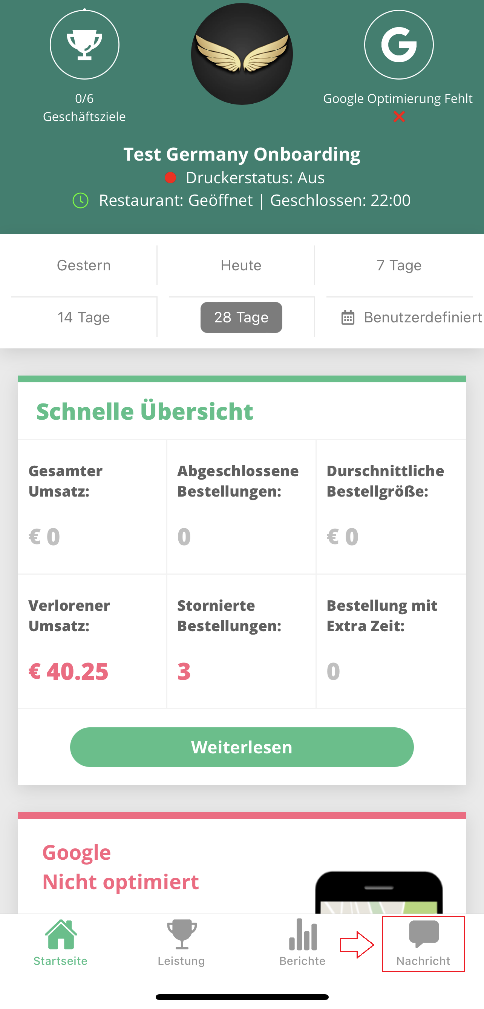Select the Gestern time range
The height and width of the screenshot is (1009, 484).
click(x=84, y=265)
